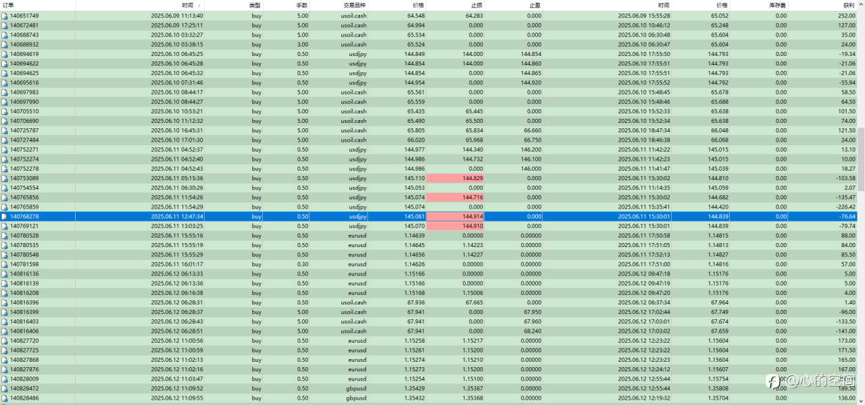Choose the order icon beside 140752271
Viewport: 865px width, 405px height.
(4, 150)
